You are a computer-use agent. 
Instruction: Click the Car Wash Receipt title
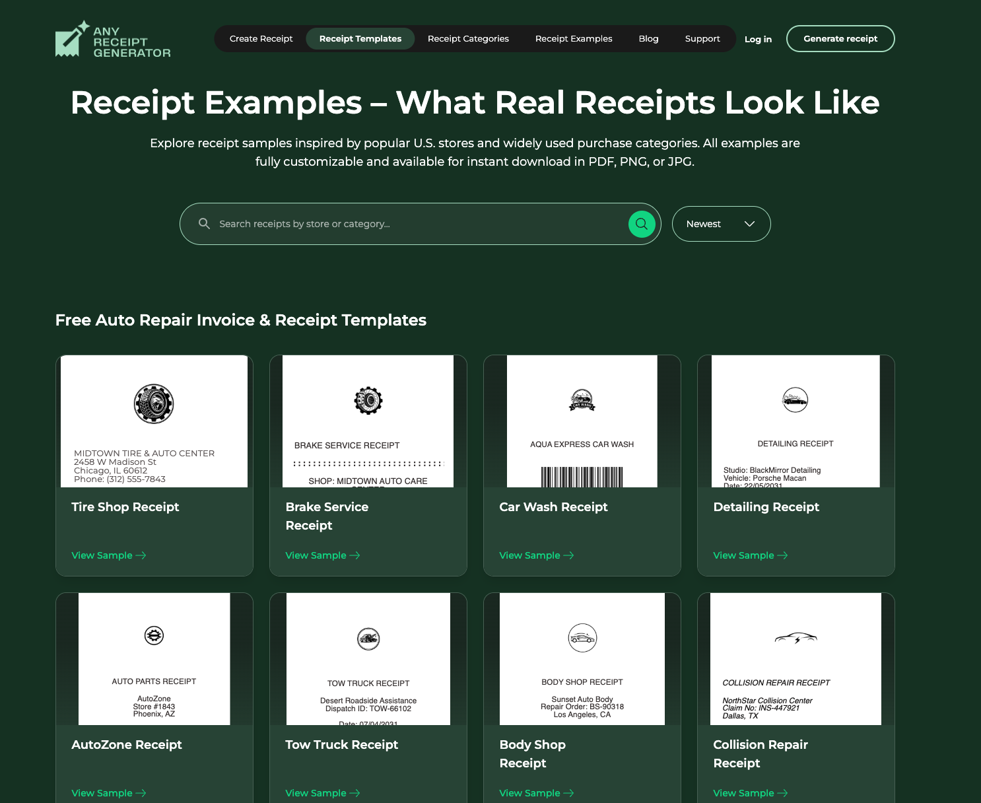(553, 507)
